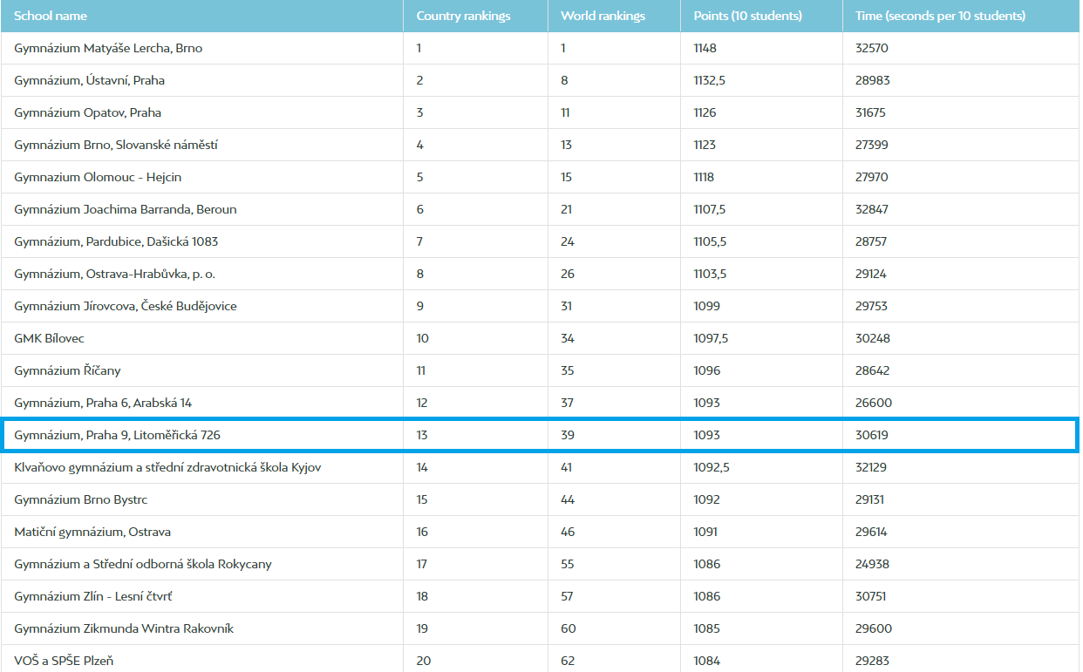1083x672 pixels.
Task: Select Gymnázium, Praha 6, Arabská 14
Action: (103, 403)
